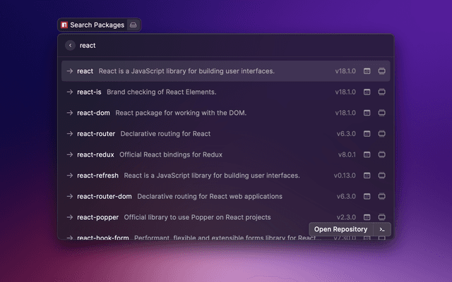Click the monitor icon on the react-router row

(382, 133)
